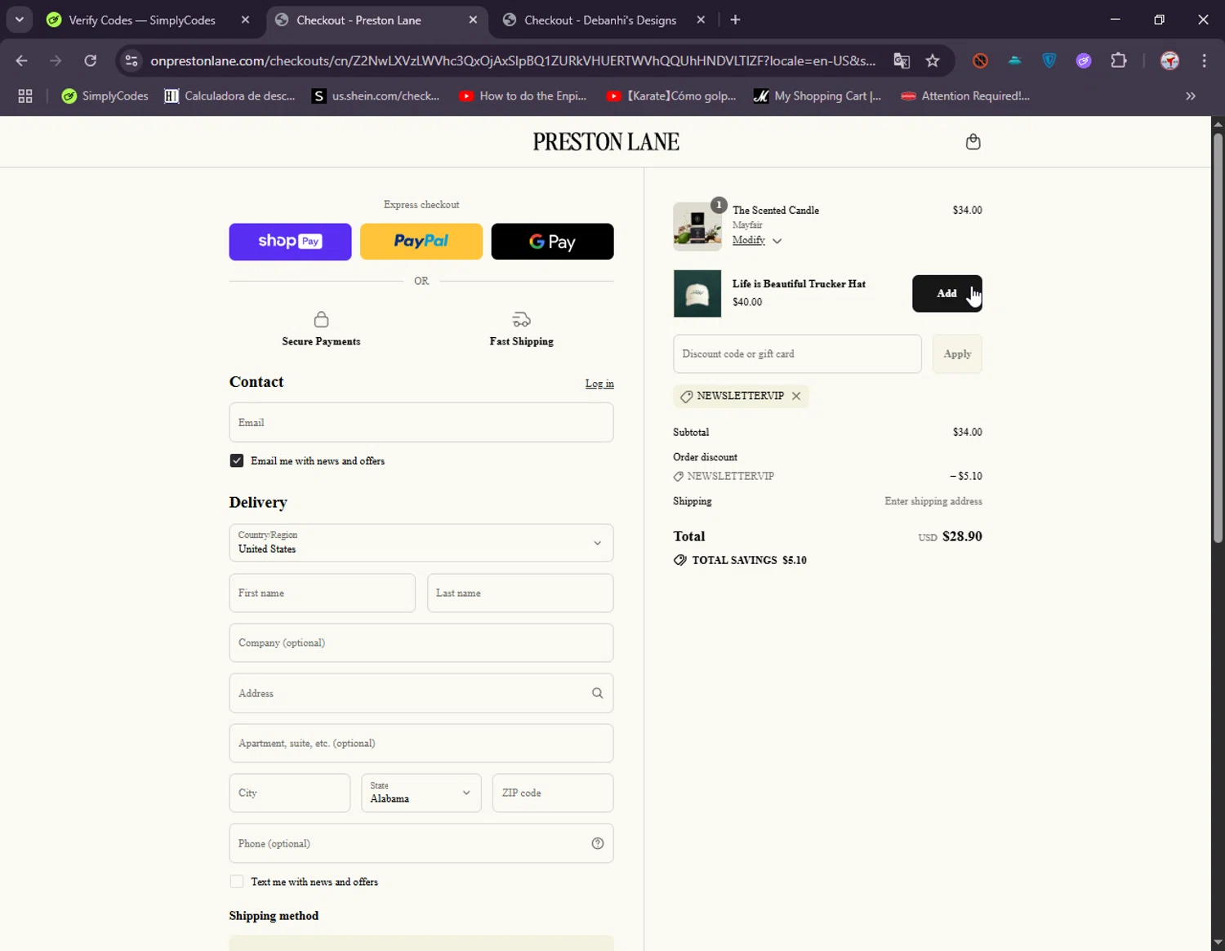The height and width of the screenshot is (951, 1225).
Task: Close the Verify Codes tab
Action: [245, 20]
